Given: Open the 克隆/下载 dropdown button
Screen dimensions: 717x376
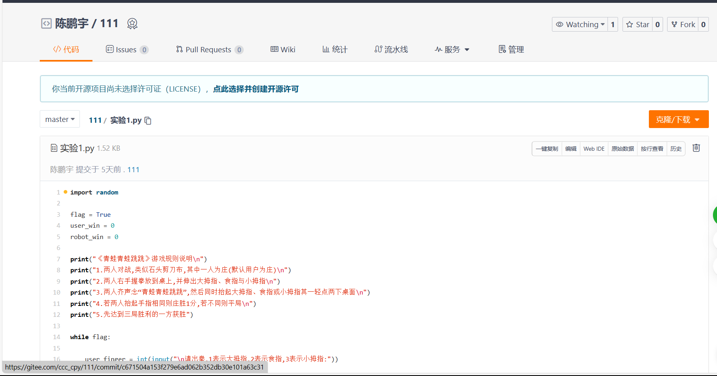Looking at the screenshot, I should click(678, 119).
